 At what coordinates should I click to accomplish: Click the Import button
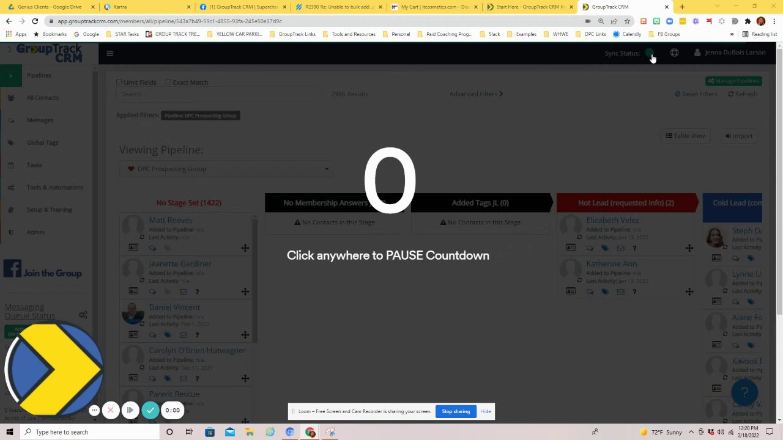click(739, 136)
